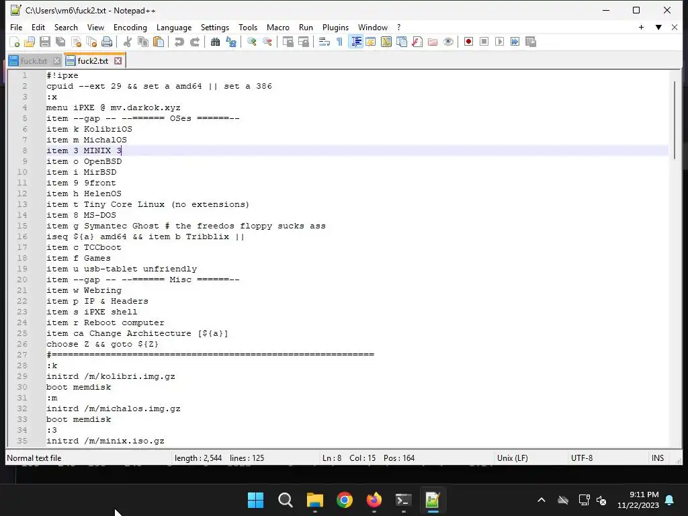The image size is (688, 516).
Task: Open the Encoding menu
Action: tap(130, 27)
